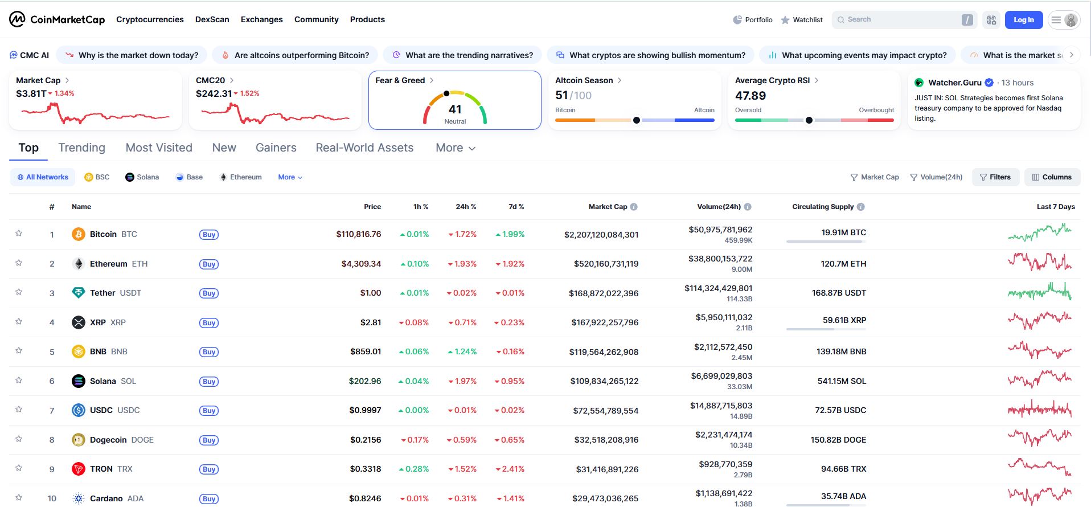
Task: Open Average Crypto RSI card chevron
Action: coord(817,80)
